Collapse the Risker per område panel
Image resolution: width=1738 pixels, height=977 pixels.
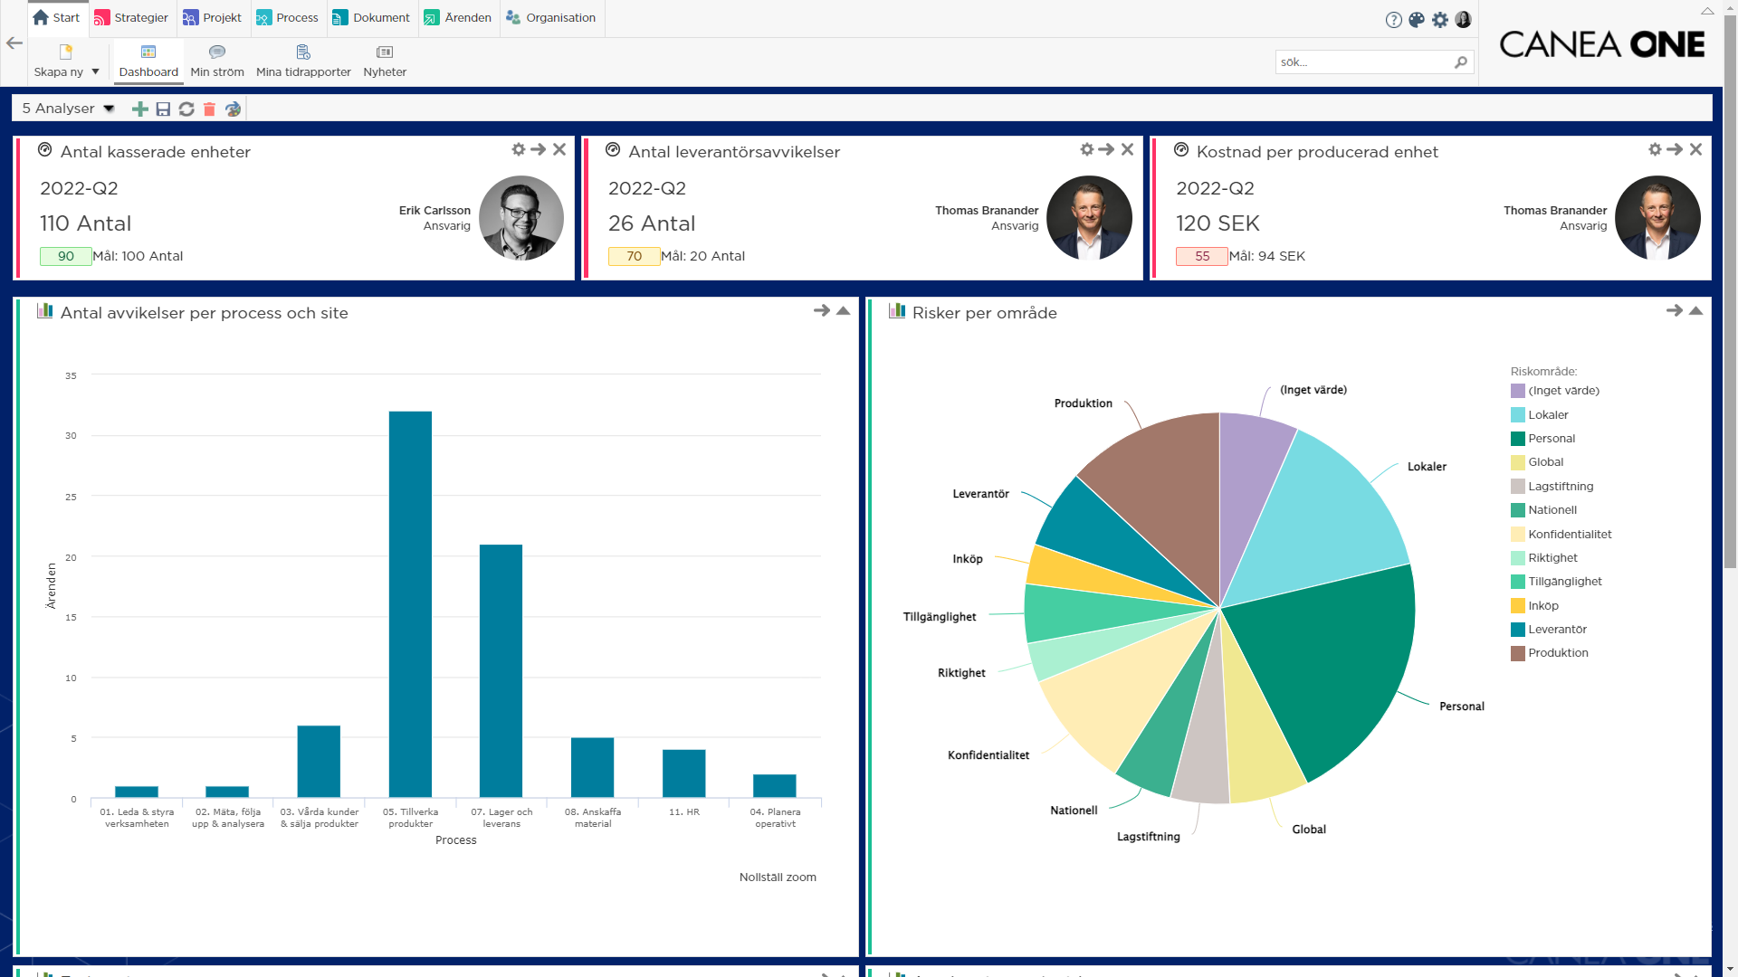[x=1695, y=310]
